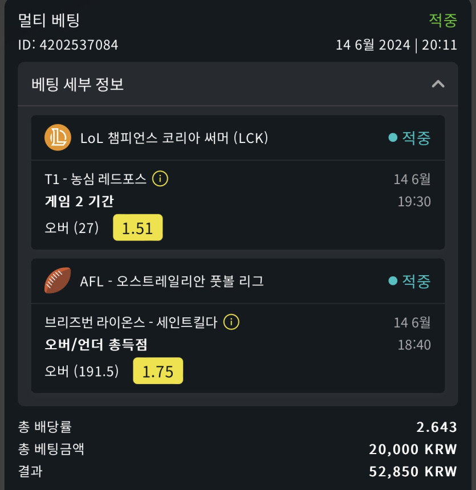Open the T1 - 농심 레드포스 match

point(95,179)
